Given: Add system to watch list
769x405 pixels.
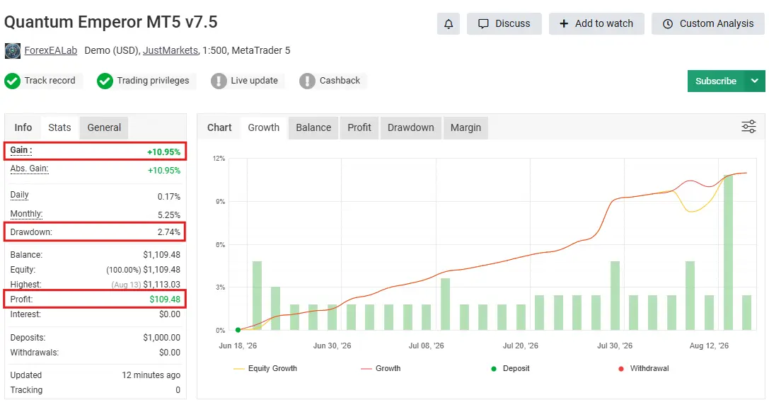Looking at the screenshot, I should (x=596, y=23).
